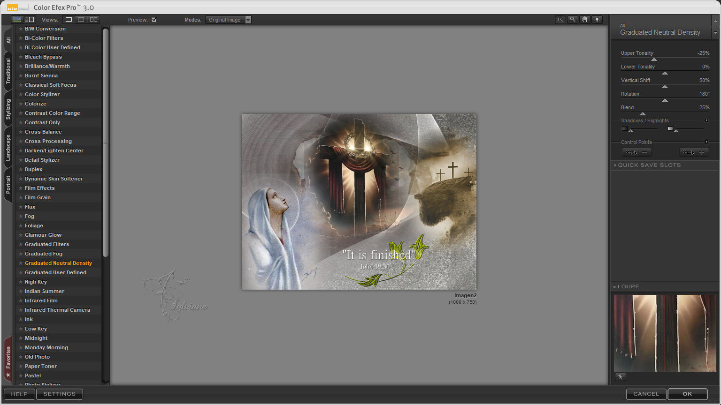Favorite the Colorize filter star
721x405 pixels.
(x=21, y=104)
